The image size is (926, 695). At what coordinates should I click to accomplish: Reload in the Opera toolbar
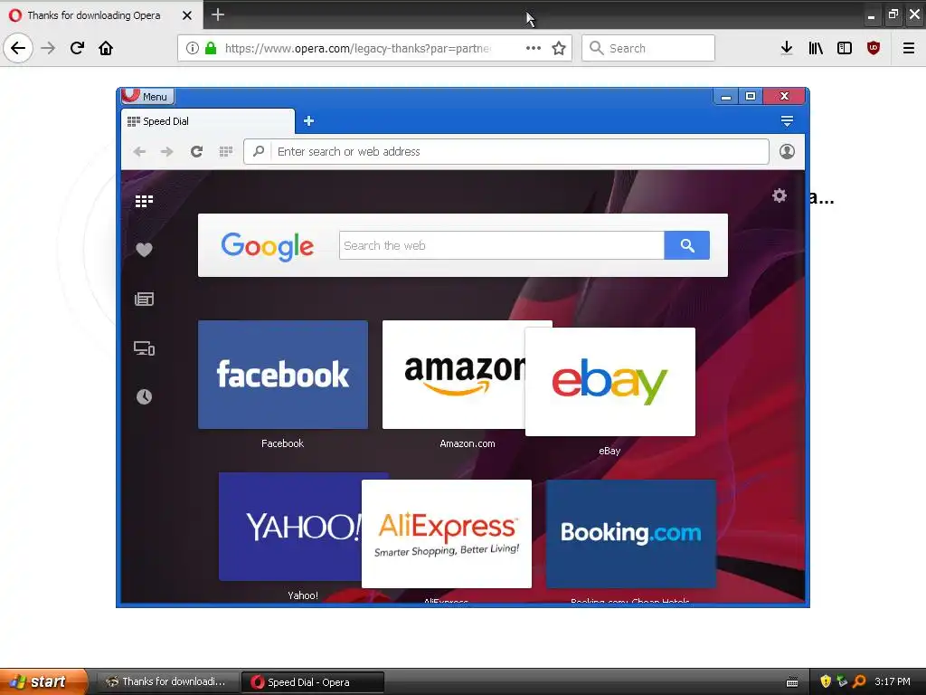196,152
